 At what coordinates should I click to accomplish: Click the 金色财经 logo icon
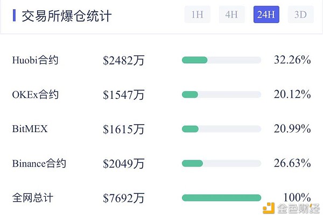point(269,208)
